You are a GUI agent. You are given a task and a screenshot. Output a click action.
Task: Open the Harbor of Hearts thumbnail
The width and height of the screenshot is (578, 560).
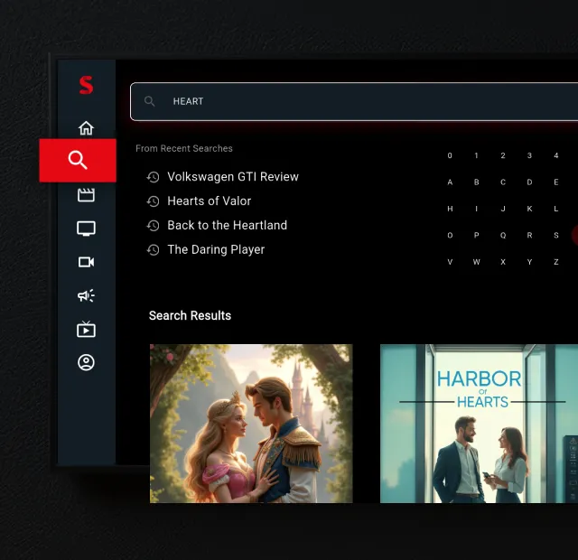coord(479,423)
